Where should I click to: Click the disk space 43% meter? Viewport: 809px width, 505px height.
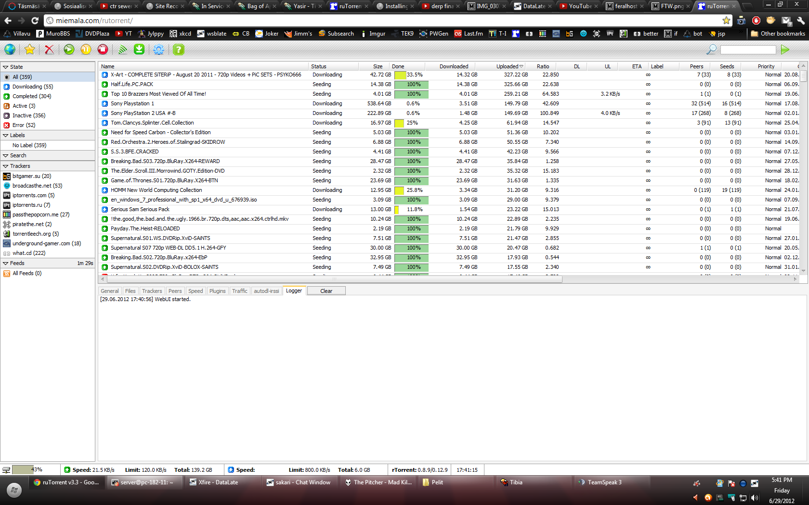point(30,470)
